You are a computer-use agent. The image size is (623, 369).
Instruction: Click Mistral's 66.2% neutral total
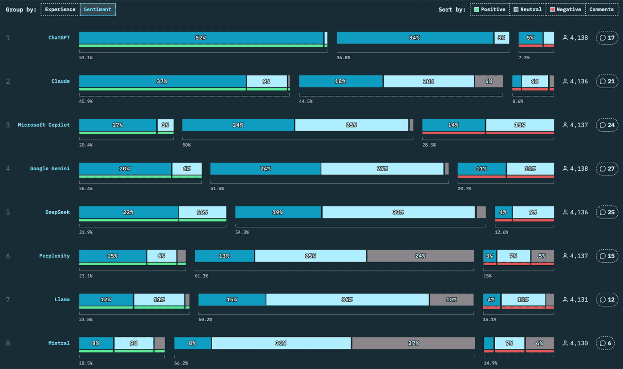coord(181,363)
